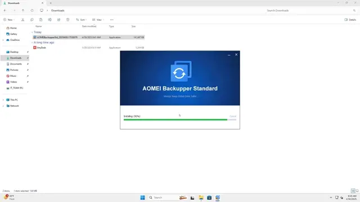Screen dimensions: 360x202
Task: Select This PC in navigation pane
Action: coord(13,100)
